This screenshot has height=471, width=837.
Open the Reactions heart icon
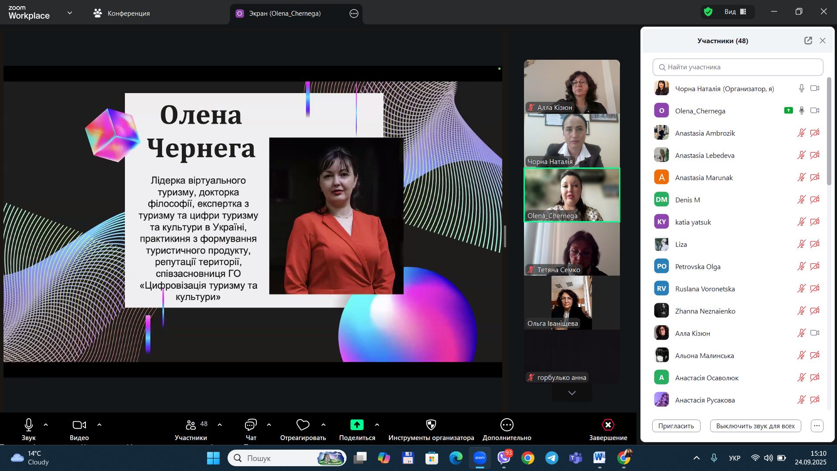click(303, 425)
